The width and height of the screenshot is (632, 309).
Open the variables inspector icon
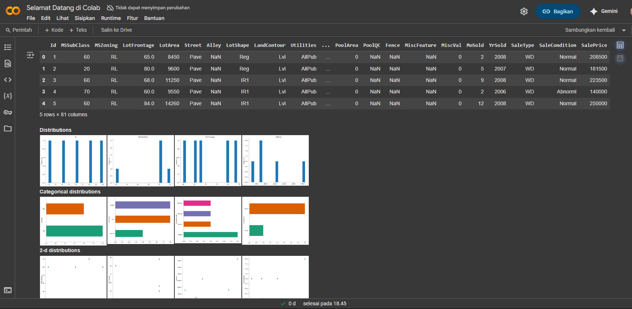pyautogui.click(x=8, y=96)
